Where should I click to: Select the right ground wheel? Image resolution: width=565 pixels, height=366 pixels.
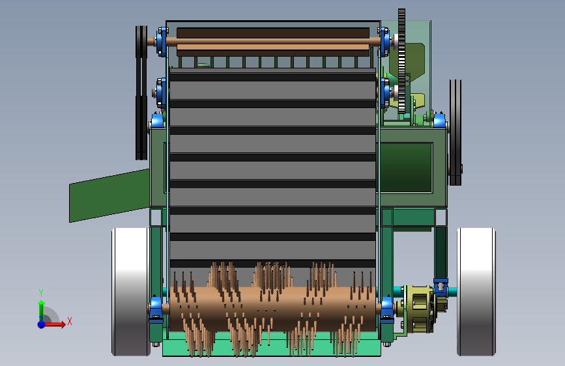tap(476, 292)
